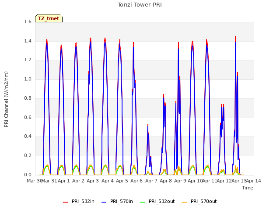Click the Time x-axis label
Viewport: 280px width, 210px height.
click(x=248, y=188)
